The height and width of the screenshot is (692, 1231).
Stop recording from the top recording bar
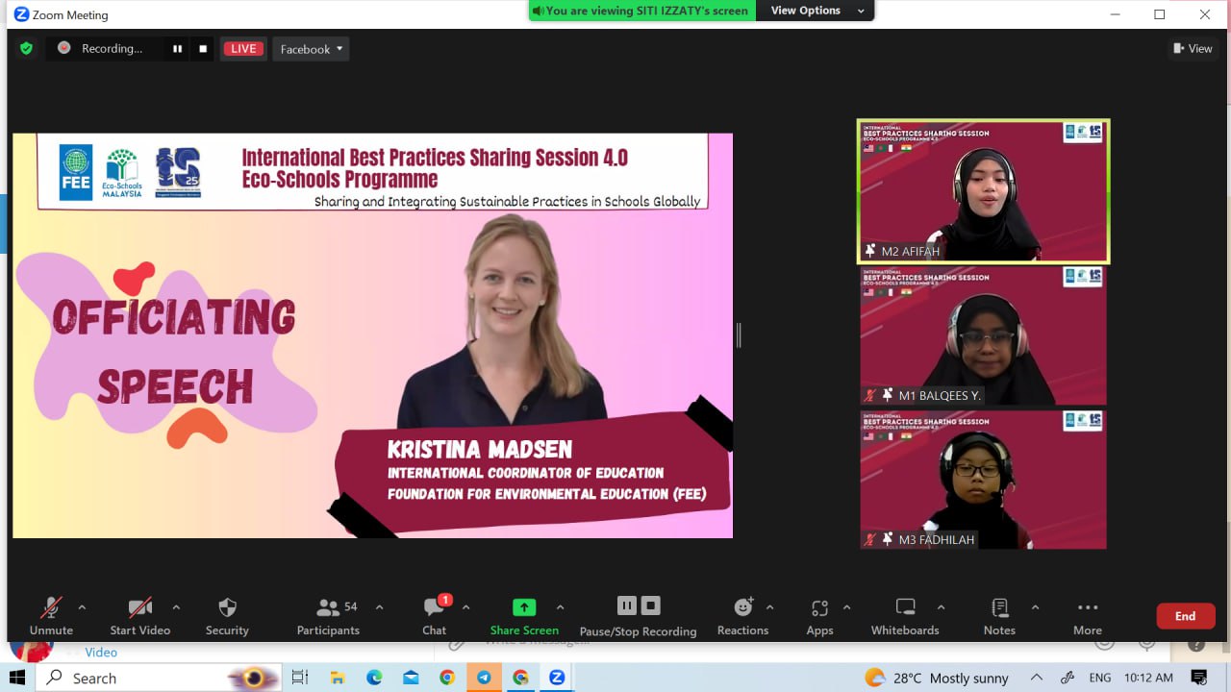point(202,49)
